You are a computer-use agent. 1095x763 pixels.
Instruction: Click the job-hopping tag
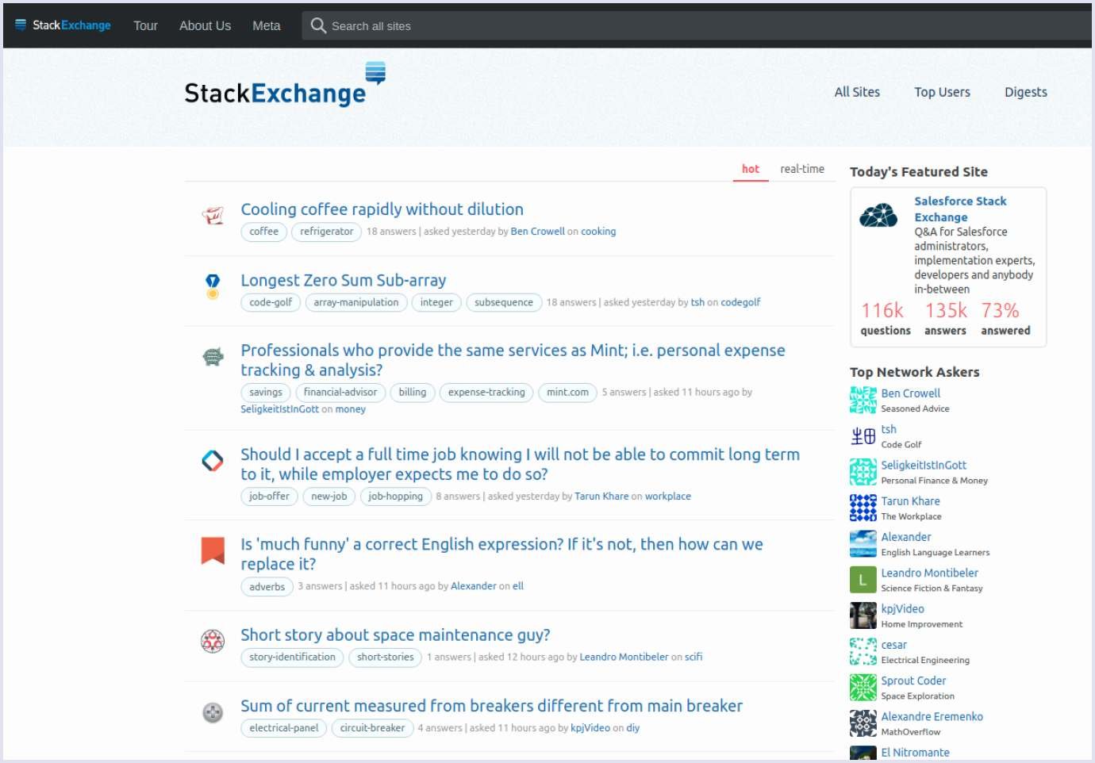click(395, 497)
